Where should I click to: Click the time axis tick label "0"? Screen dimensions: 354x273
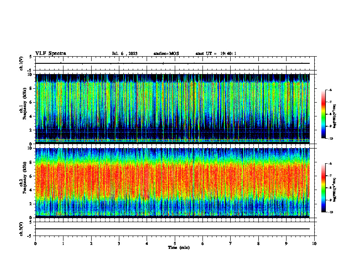35,244
